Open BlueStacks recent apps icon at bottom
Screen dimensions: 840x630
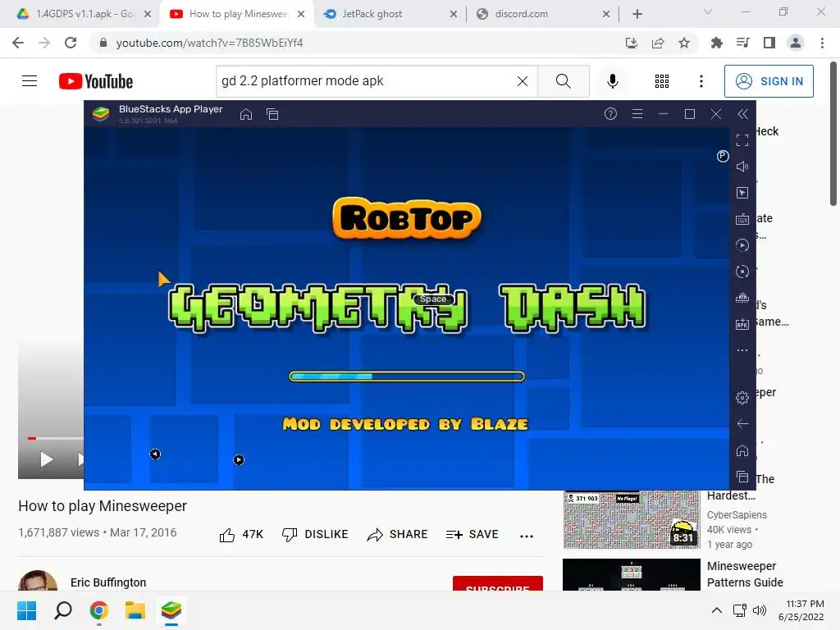[x=742, y=477]
